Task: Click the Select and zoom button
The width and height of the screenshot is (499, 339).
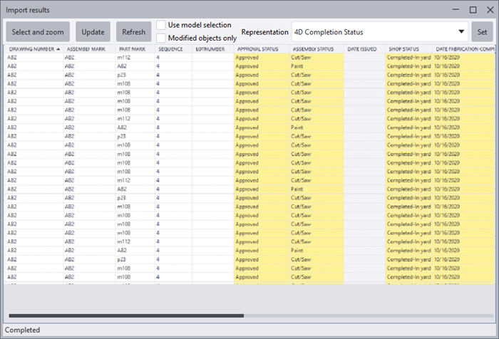Action: click(x=38, y=32)
